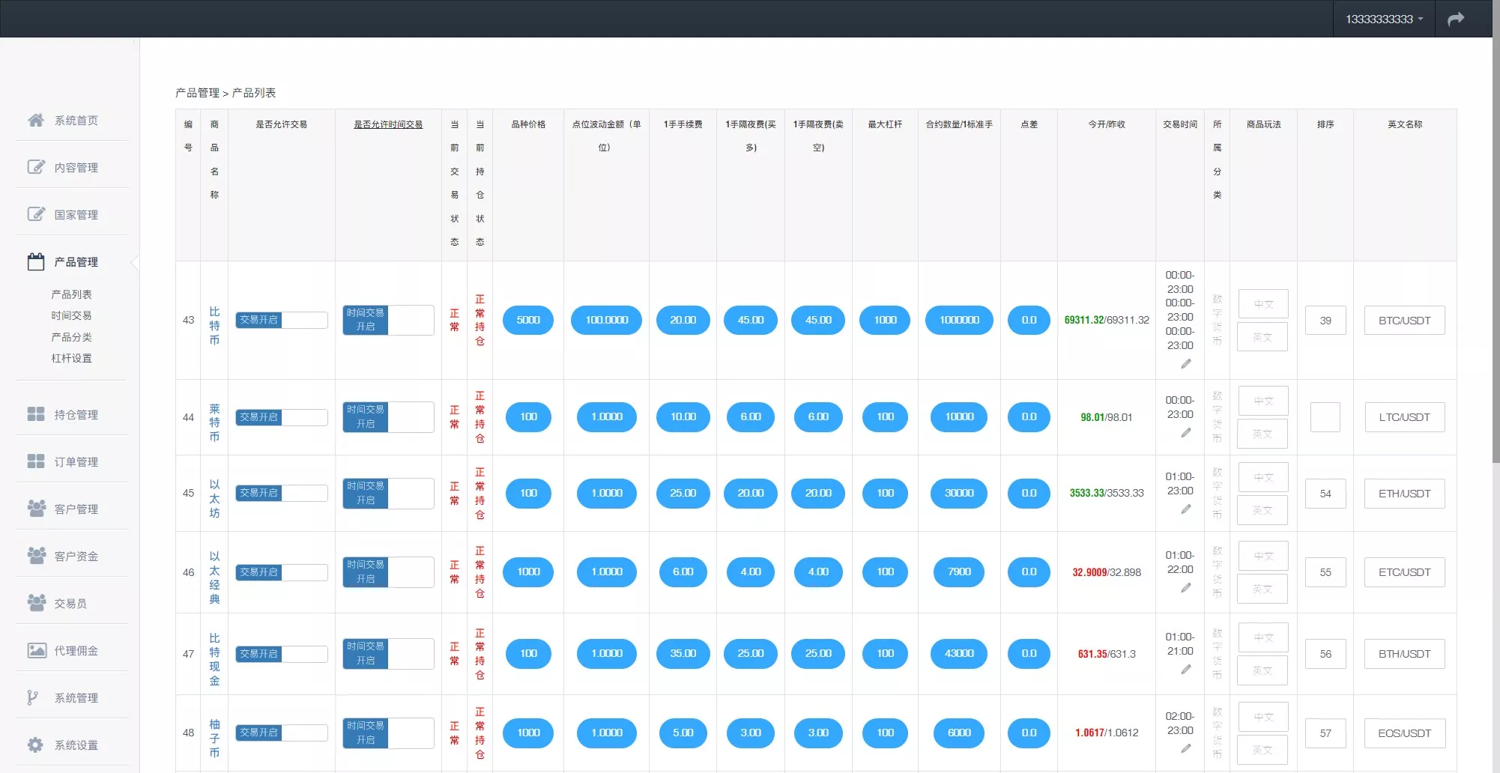Screen dimensions: 1500x773
Task: Click the 客户管理 users icon
Action: [x=36, y=509]
